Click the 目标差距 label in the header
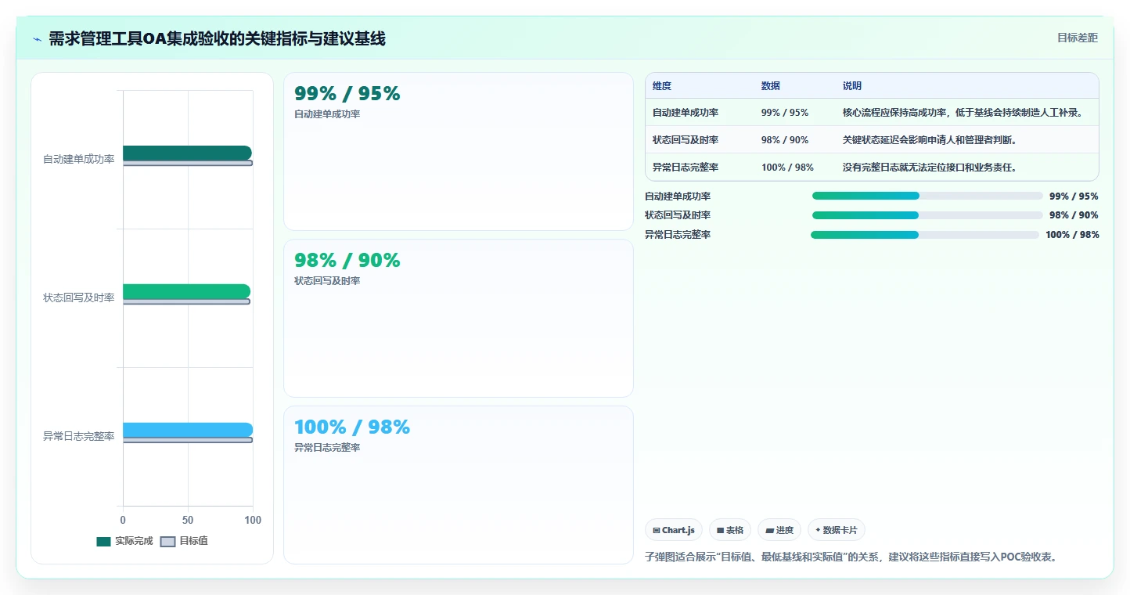Image resolution: width=1130 pixels, height=595 pixels. [x=1078, y=38]
